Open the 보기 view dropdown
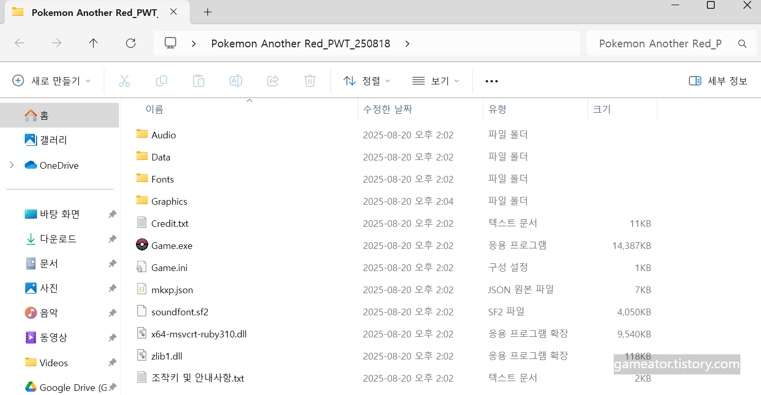Image resolution: width=761 pixels, height=395 pixels. [436, 81]
